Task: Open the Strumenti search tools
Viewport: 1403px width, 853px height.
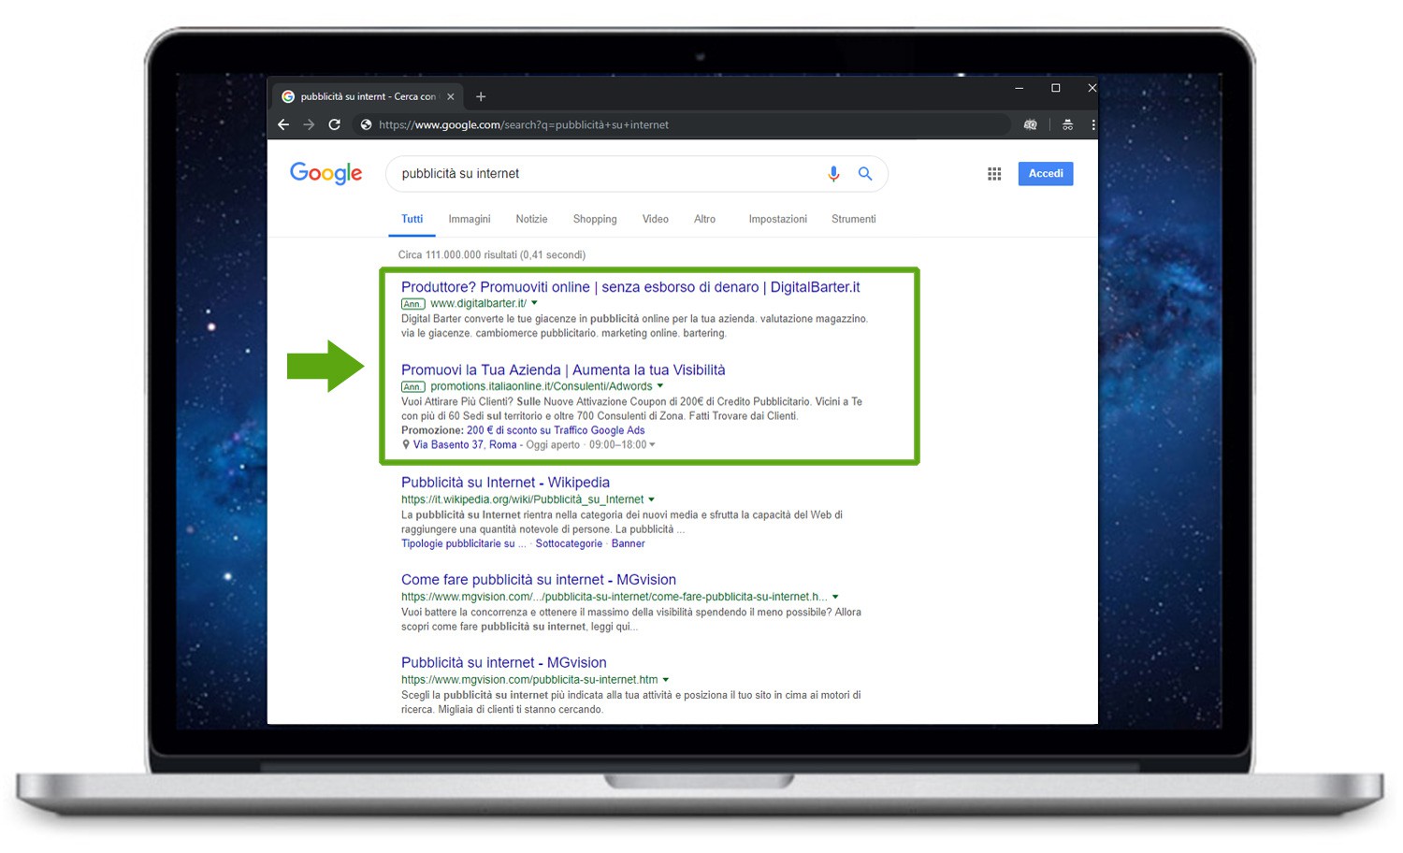Action: 853,219
